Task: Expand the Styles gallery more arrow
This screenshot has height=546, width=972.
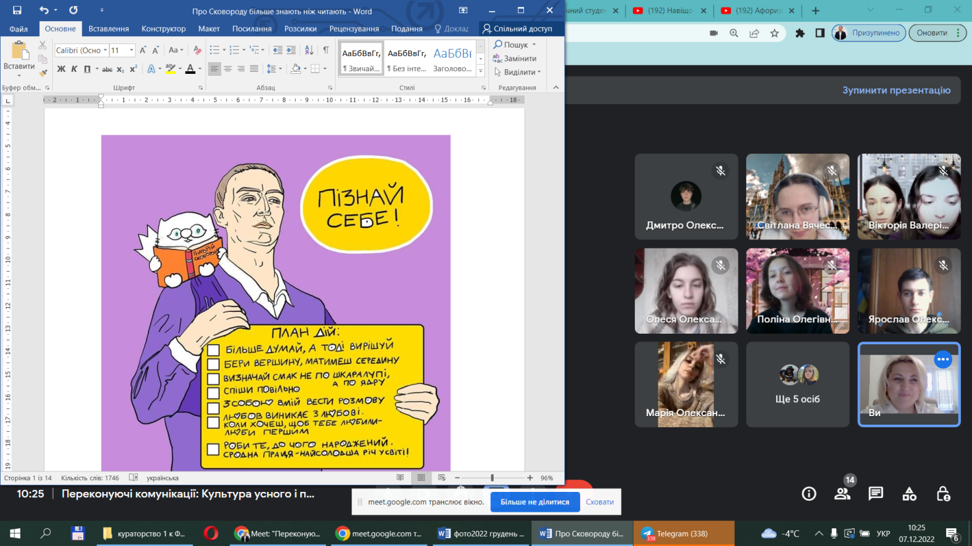Action: pos(480,71)
